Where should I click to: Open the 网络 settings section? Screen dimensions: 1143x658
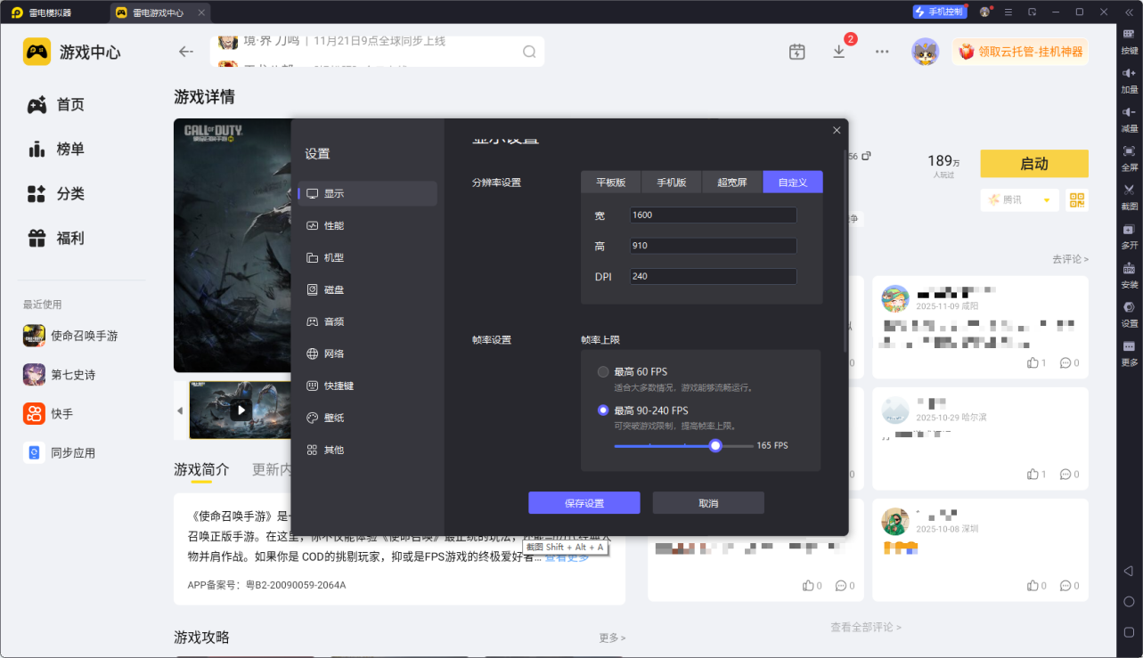[x=368, y=353]
